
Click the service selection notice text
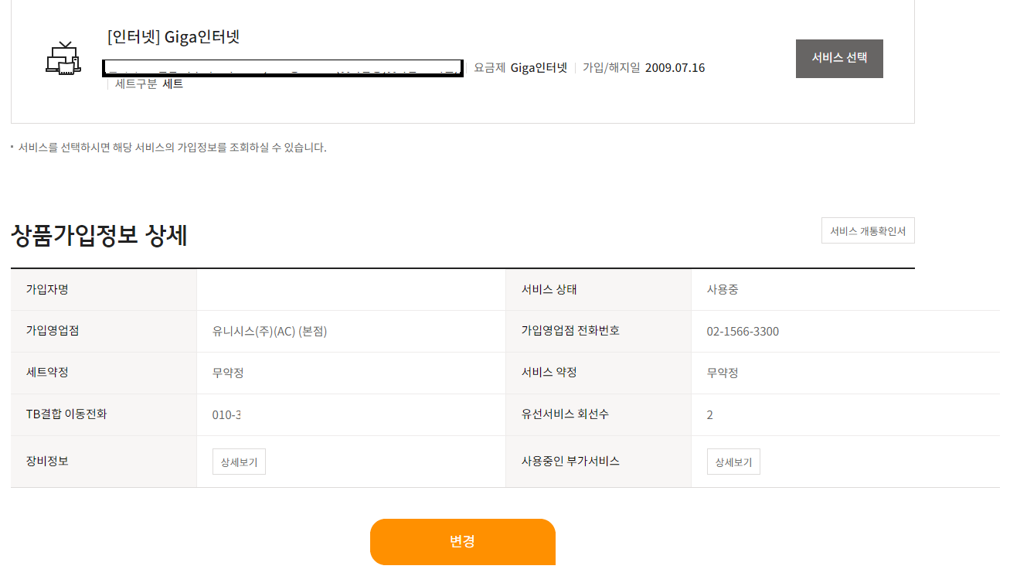point(172,147)
